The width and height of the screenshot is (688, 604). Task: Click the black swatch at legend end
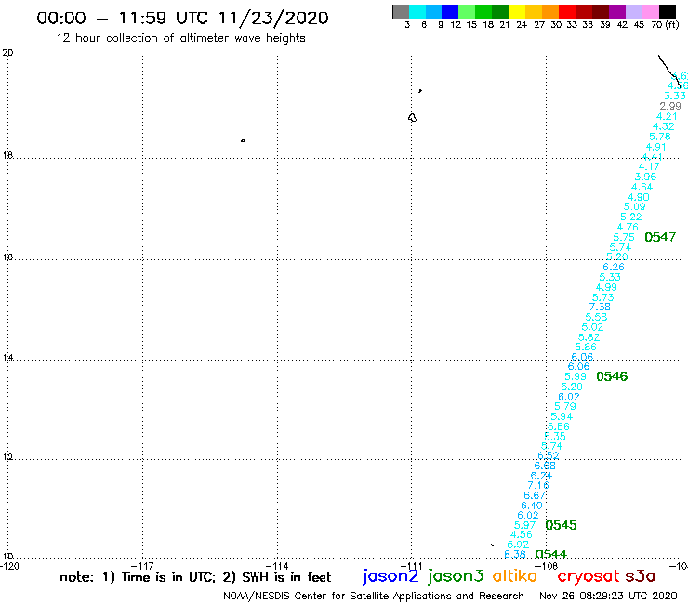click(667, 11)
